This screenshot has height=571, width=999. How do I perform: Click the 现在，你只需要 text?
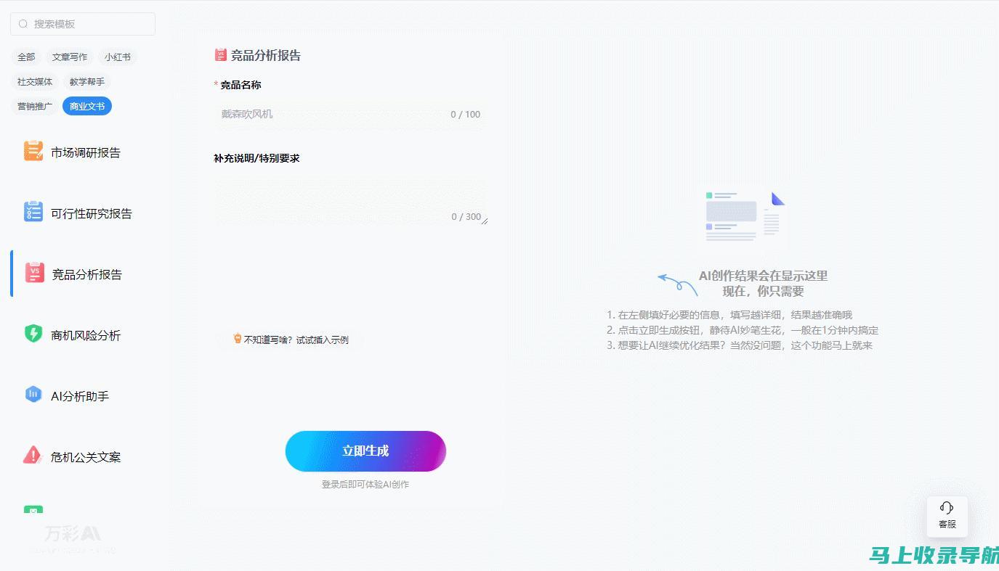tap(763, 291)
